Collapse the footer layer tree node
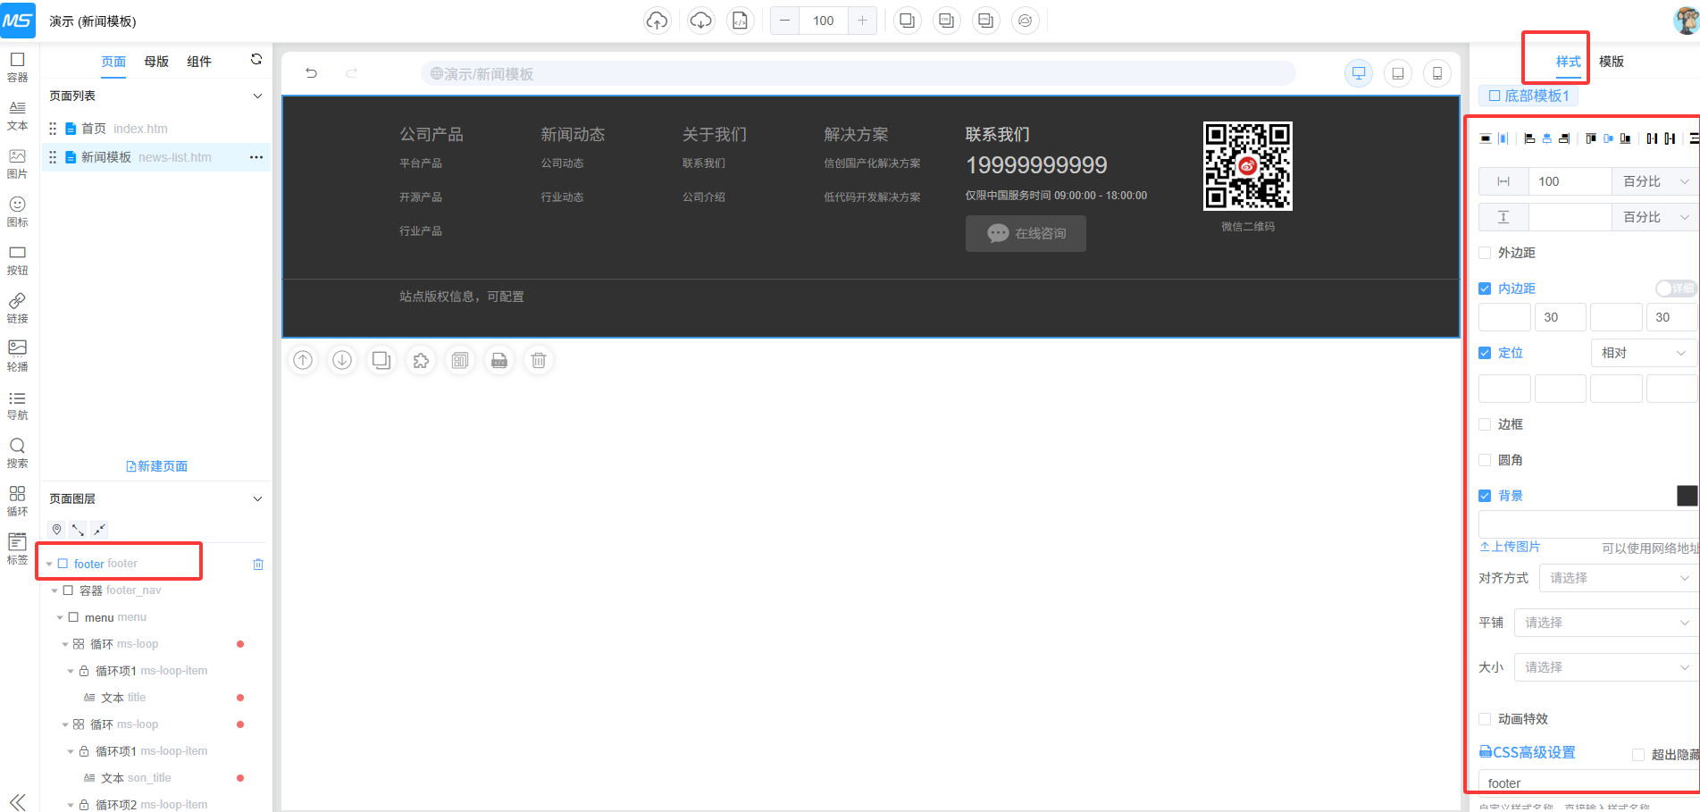This screenshot has width=1700, height=812. [x=49, y=565]
